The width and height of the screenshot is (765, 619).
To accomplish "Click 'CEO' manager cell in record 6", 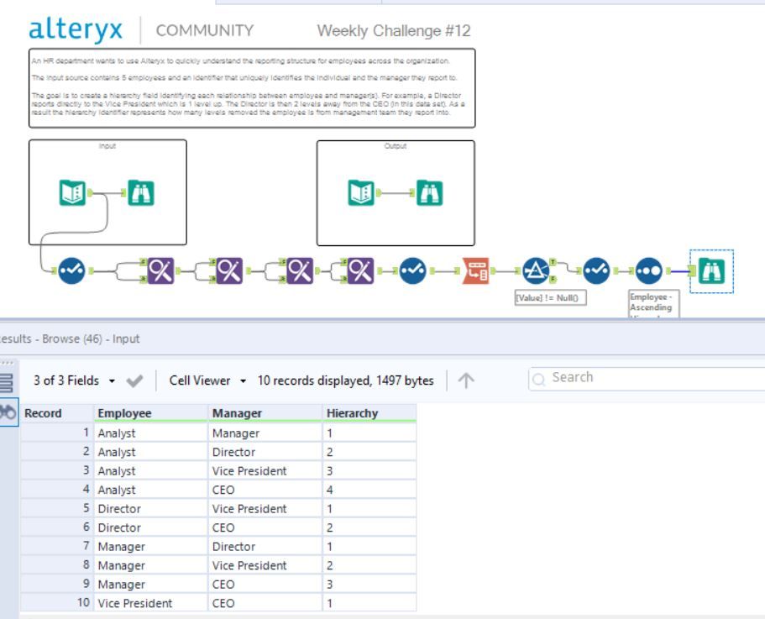I will [265, 527].
